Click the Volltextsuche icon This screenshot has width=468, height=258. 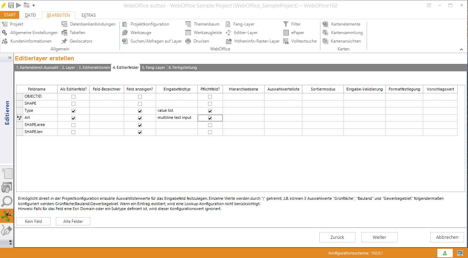click(286, 41)
